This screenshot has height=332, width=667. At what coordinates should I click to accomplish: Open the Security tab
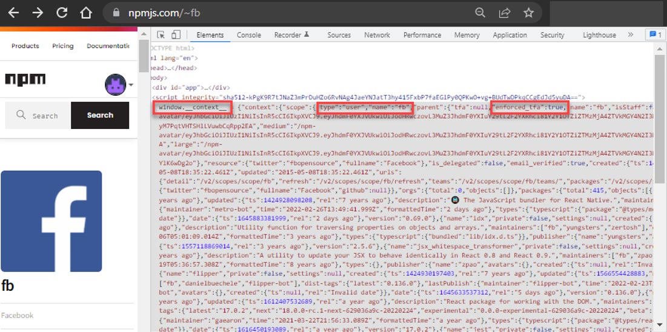552,35
